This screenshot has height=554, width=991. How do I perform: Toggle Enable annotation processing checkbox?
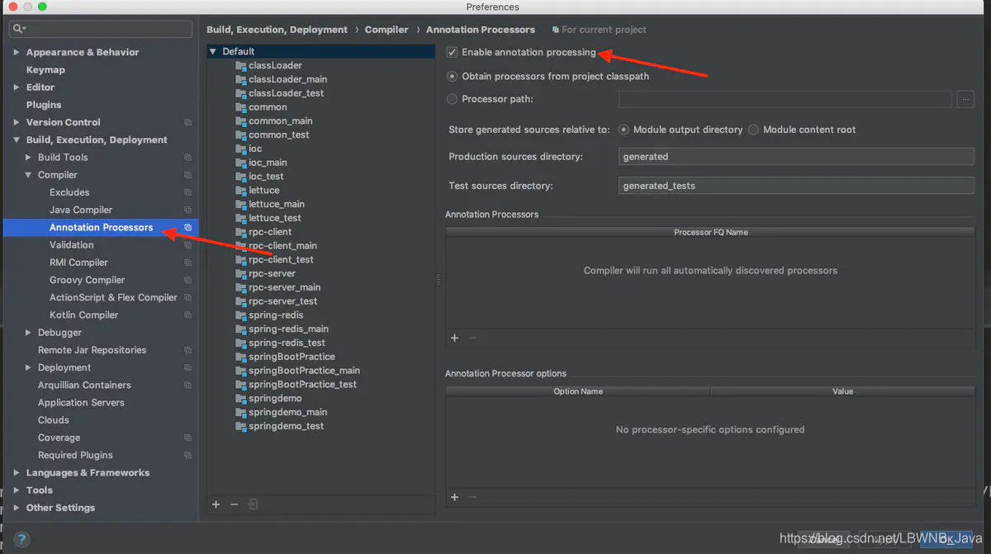tap(452, 52)
